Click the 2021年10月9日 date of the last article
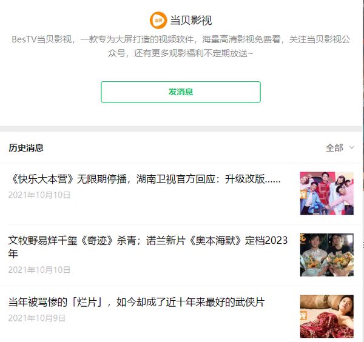 click(x=36, y=318)
